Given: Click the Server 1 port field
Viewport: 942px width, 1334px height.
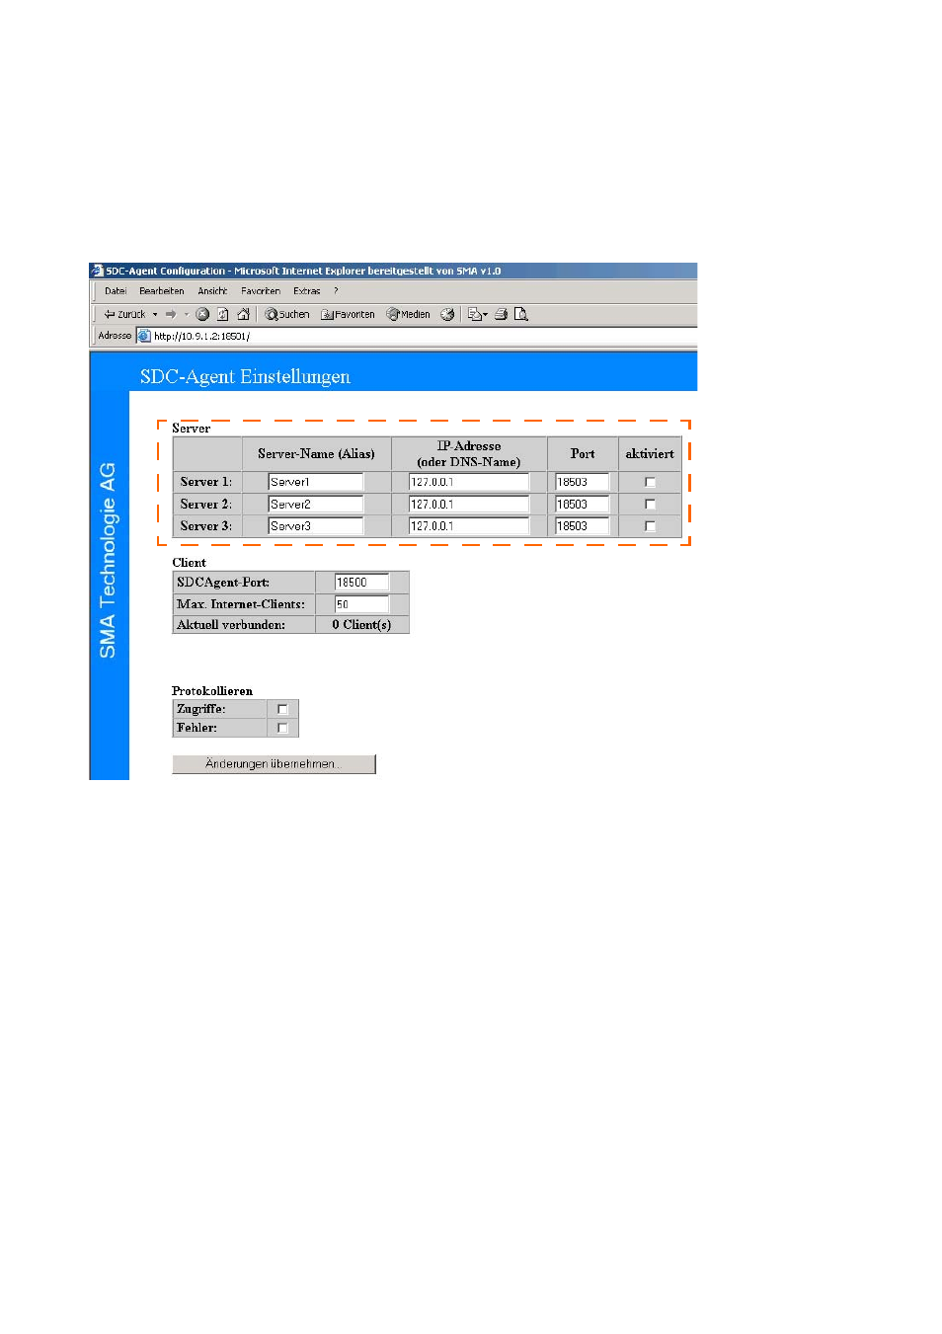Looking at the screenshot, I should click(582, 482).
